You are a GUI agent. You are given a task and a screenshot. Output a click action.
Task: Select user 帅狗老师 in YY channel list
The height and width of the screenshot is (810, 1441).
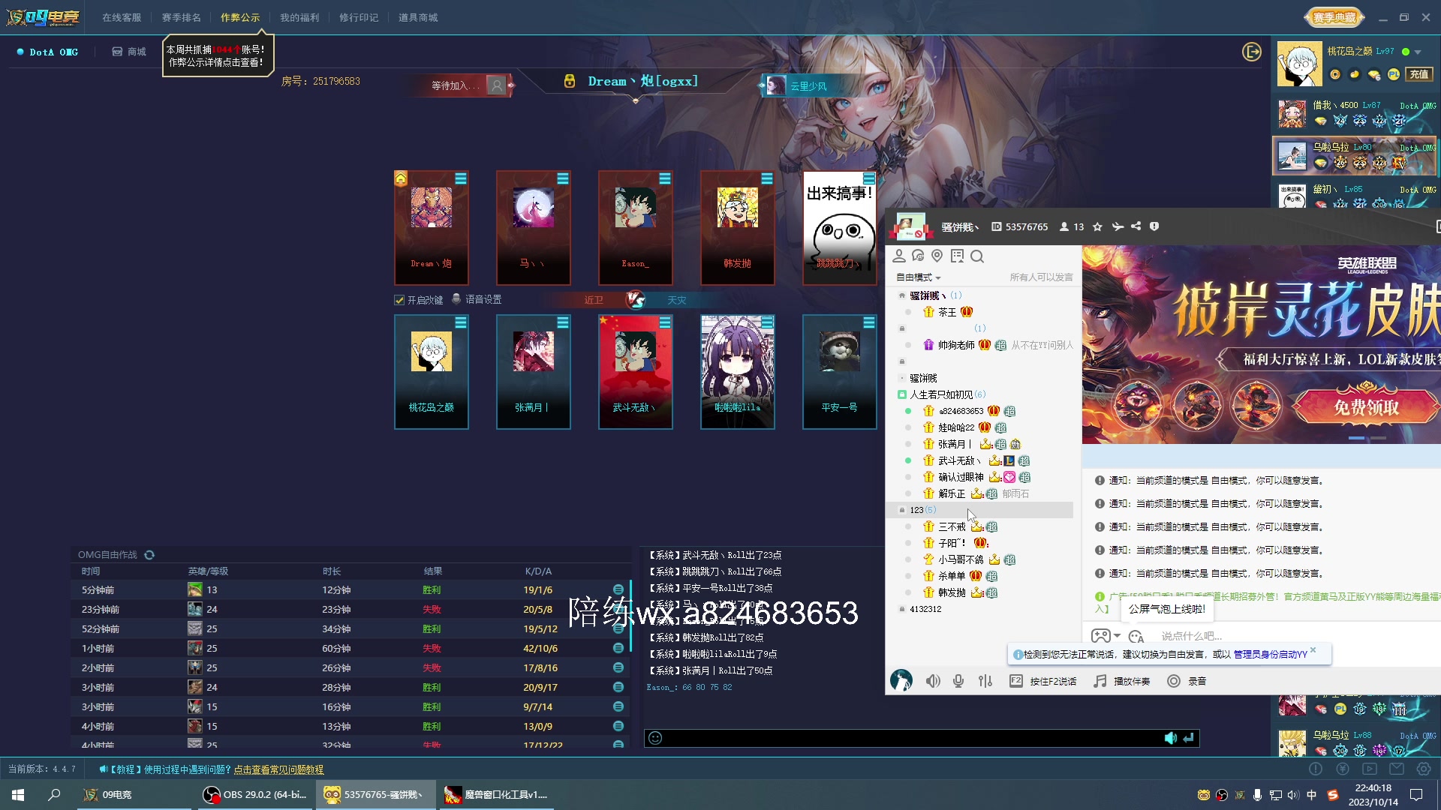point(956,345)
